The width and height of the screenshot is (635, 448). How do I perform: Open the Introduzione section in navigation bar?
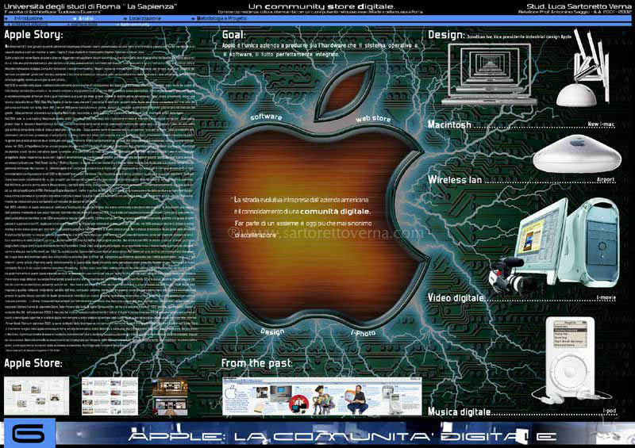point(29,18)
